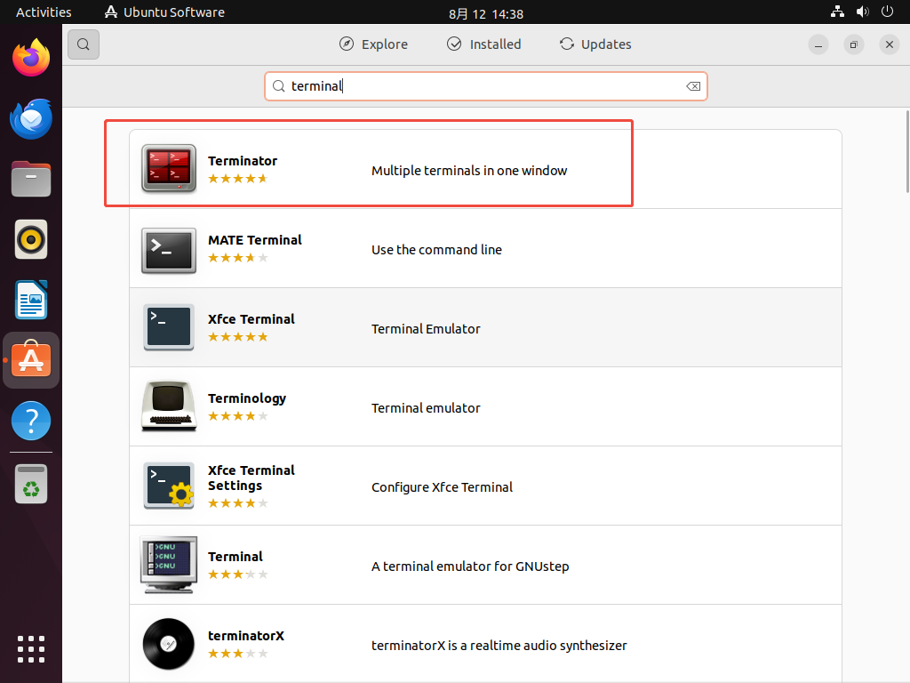The height and width of the screenshot is (683, 910).
Task: Open the Terminator app icon
Action: [x=168, y=168]
